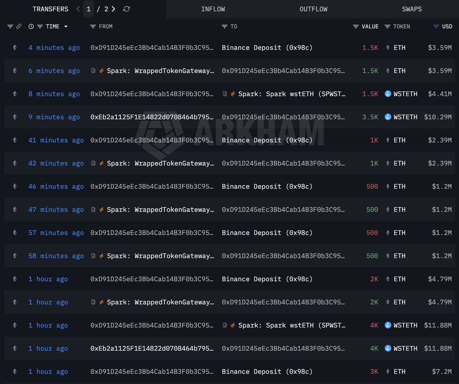Click the Spark flame icon in the 6-minutes-ago row
Image resolution: width=459 pixels, height=384 pixels.
pos(101,70)
